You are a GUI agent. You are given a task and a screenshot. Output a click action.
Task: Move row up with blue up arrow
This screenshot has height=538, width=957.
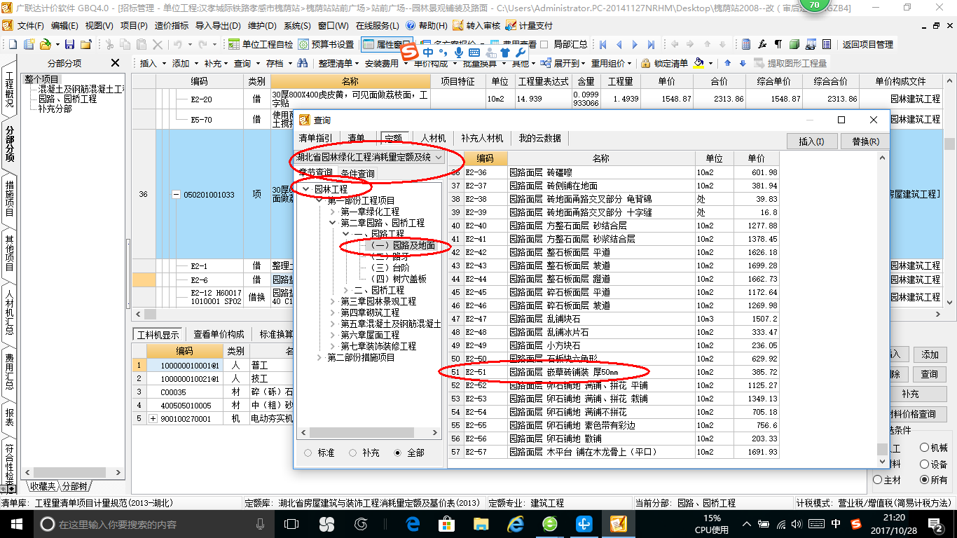[727, 63]
